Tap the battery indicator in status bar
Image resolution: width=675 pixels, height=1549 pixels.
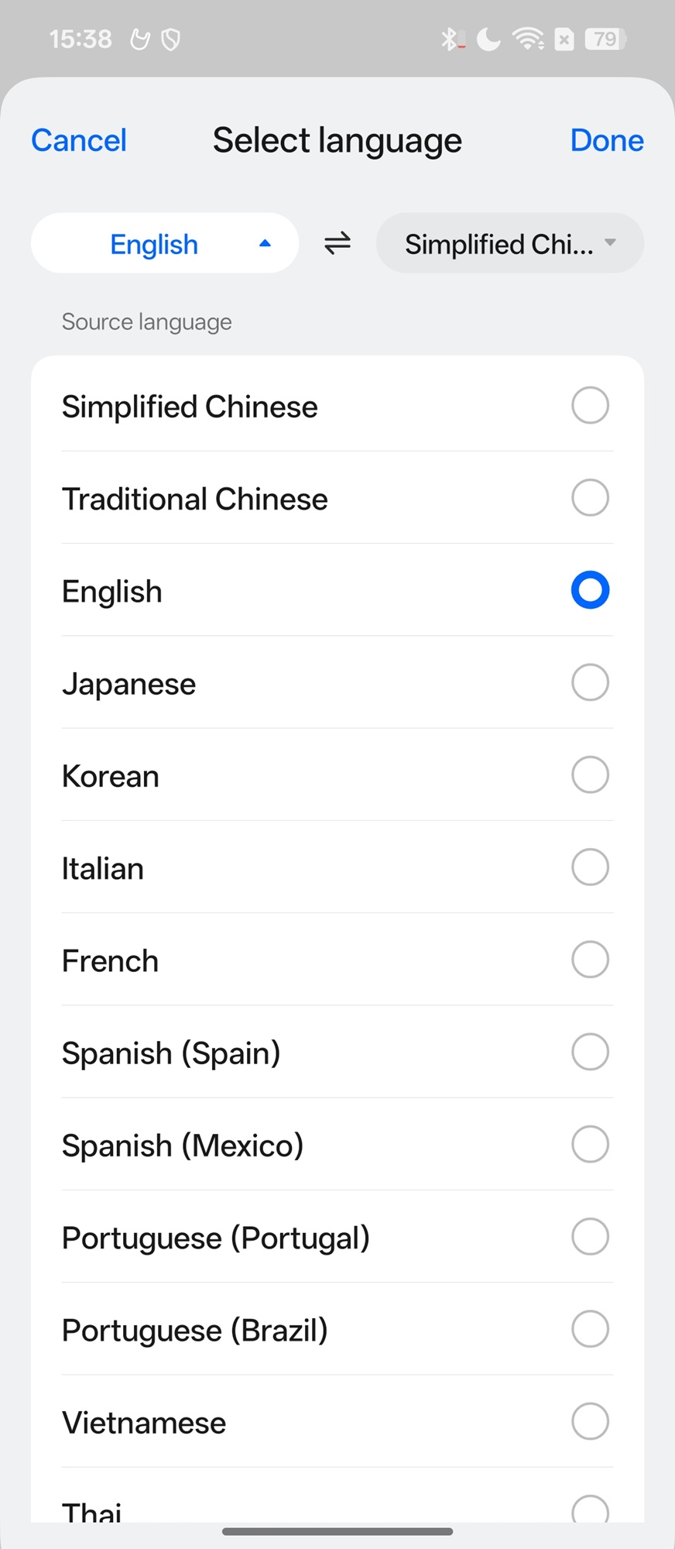click(605, 39)
